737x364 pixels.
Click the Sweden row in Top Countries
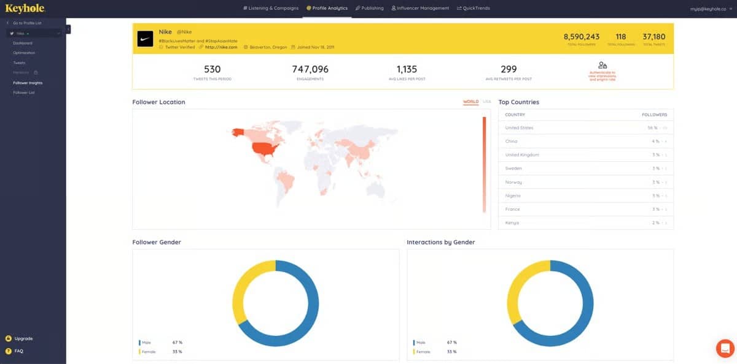586,169
